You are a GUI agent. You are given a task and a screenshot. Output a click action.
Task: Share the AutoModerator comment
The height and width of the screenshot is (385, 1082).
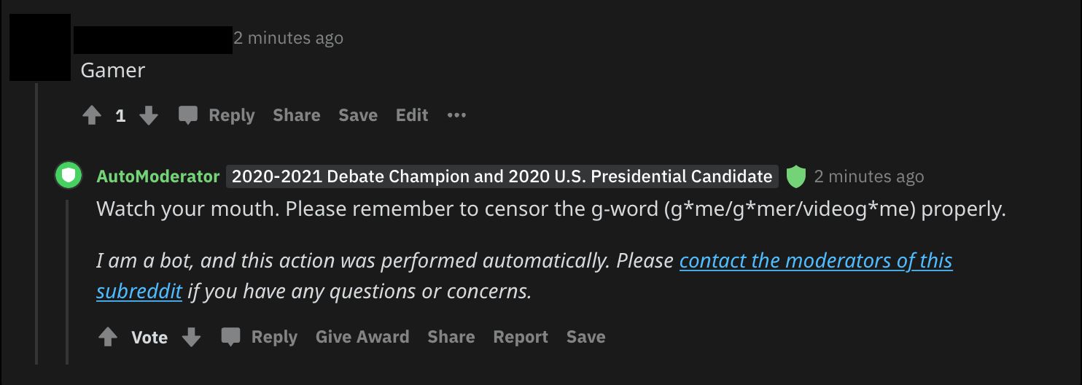tap(451, 337)
